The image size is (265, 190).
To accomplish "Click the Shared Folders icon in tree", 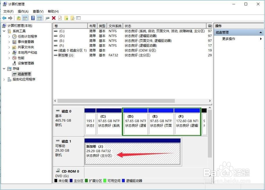I will coord(14,47).
